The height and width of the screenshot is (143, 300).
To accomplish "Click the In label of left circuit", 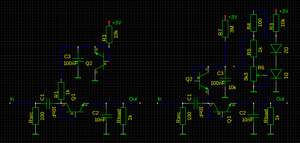I will (12, 99).
